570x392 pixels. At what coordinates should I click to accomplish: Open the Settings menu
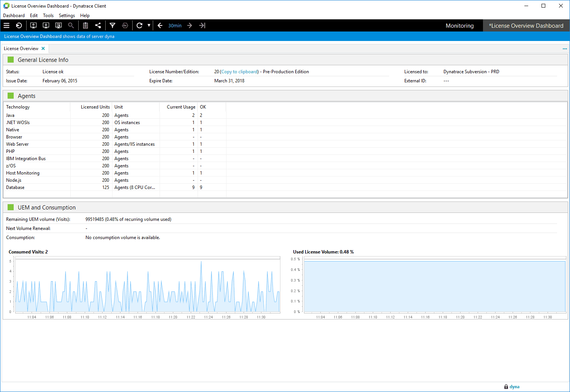tap(67, 16)
